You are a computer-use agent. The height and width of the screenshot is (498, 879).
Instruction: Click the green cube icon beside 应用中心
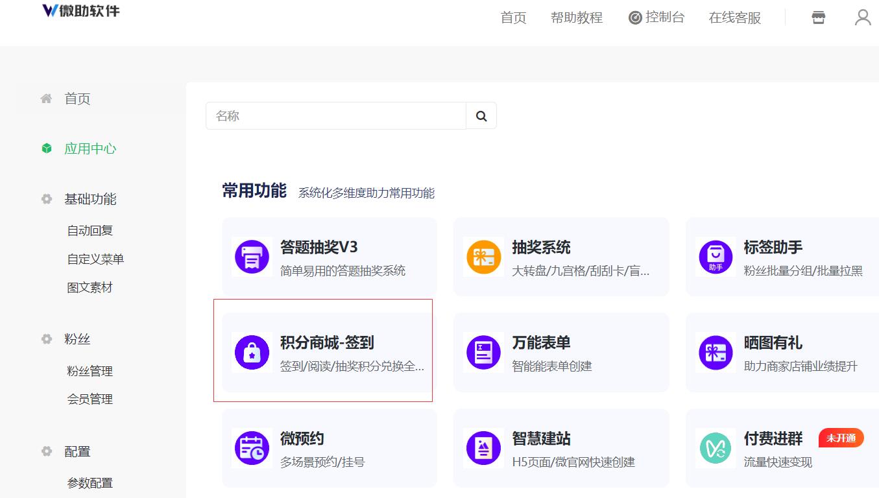[x=46, y=148]
